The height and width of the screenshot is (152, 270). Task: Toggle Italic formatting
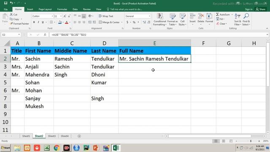38,22
